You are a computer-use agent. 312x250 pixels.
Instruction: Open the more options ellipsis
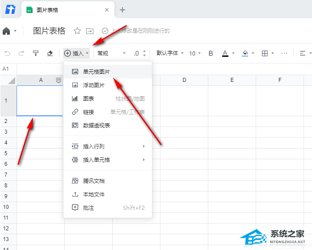coord(284,53)
